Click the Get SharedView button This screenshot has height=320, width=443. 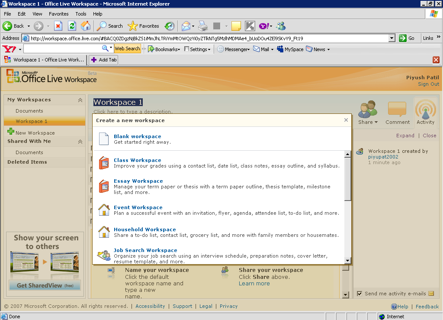click(x=45, y=285)
